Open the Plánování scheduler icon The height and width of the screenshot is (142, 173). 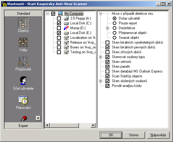[23, 100]
